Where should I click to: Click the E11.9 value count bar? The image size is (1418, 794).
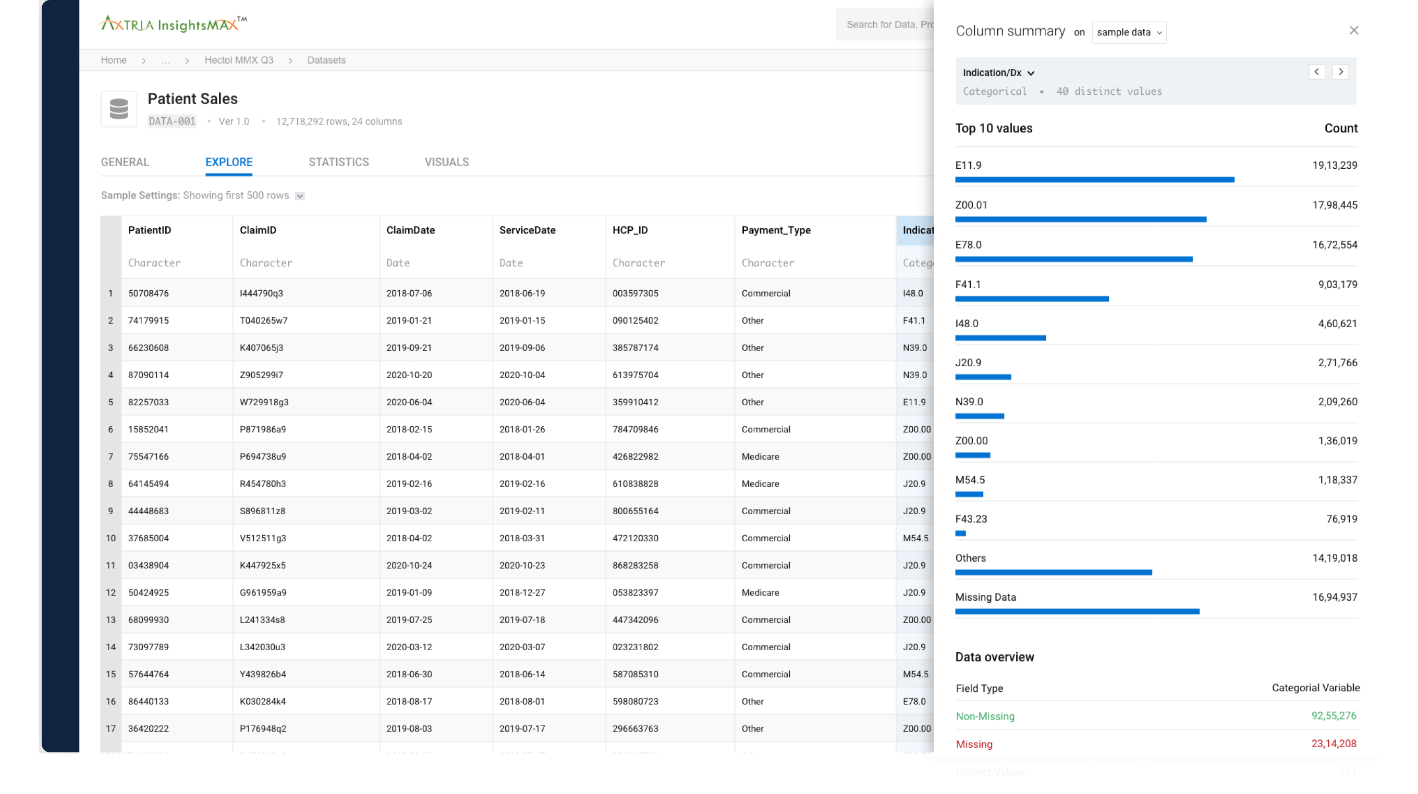pos(1095,179)
